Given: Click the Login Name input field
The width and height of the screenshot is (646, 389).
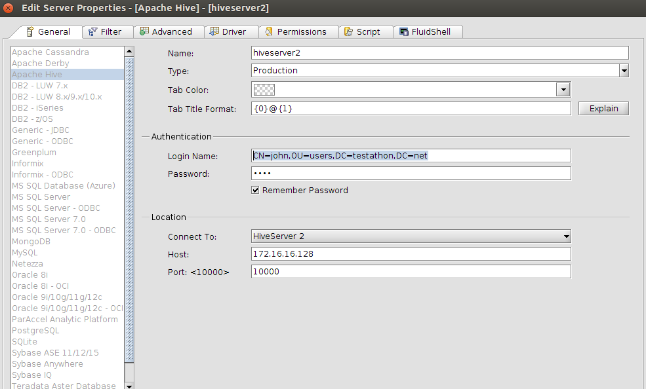Looking at the screenshot, I should pos(411,155).
